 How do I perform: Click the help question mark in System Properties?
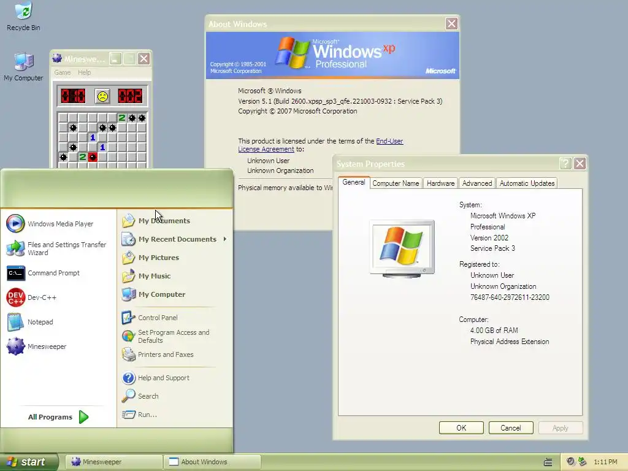(565, 163)
